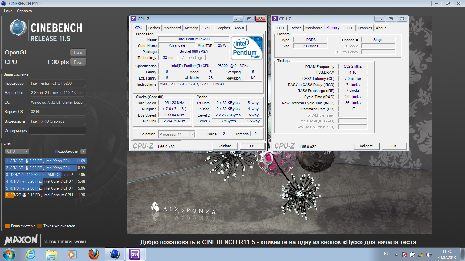
Task: Click Validate in the left CPU-Z window
Action: (x=225, y=146)
